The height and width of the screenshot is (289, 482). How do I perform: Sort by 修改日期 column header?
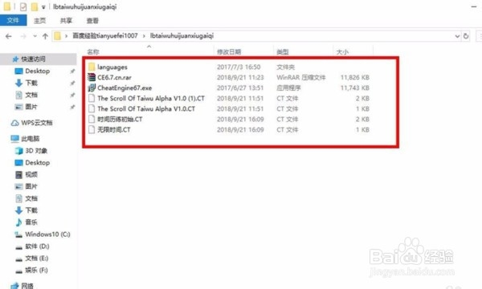point(229,51)
